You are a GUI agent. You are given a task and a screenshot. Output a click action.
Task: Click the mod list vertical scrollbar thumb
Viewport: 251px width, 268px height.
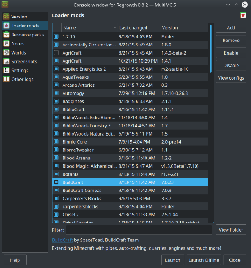[210, 48]
